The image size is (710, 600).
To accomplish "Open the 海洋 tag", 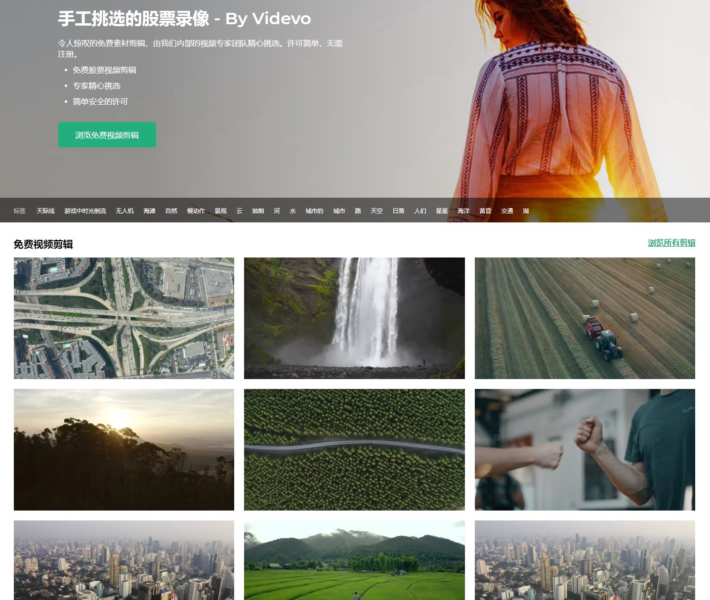I will [463, 211].
